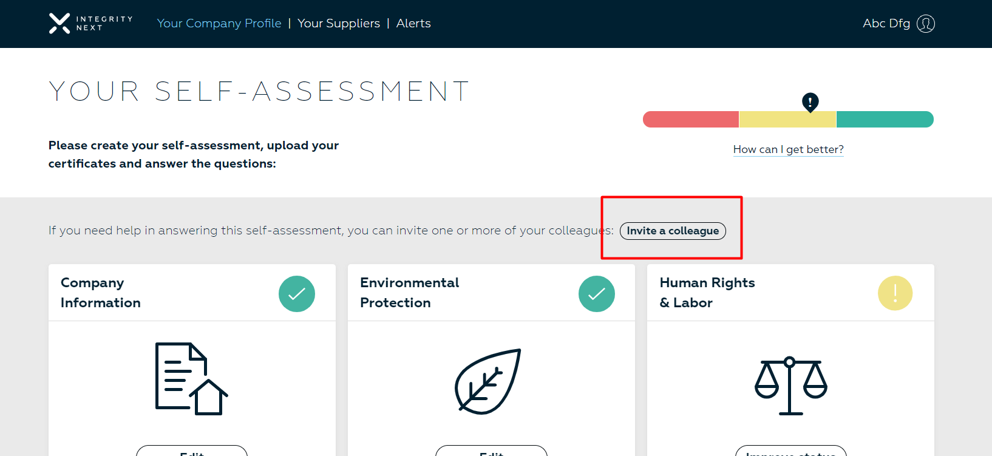Open the user profile avatar icon
The width and height of the screenshot is (992, 456).
coord(925,24)
